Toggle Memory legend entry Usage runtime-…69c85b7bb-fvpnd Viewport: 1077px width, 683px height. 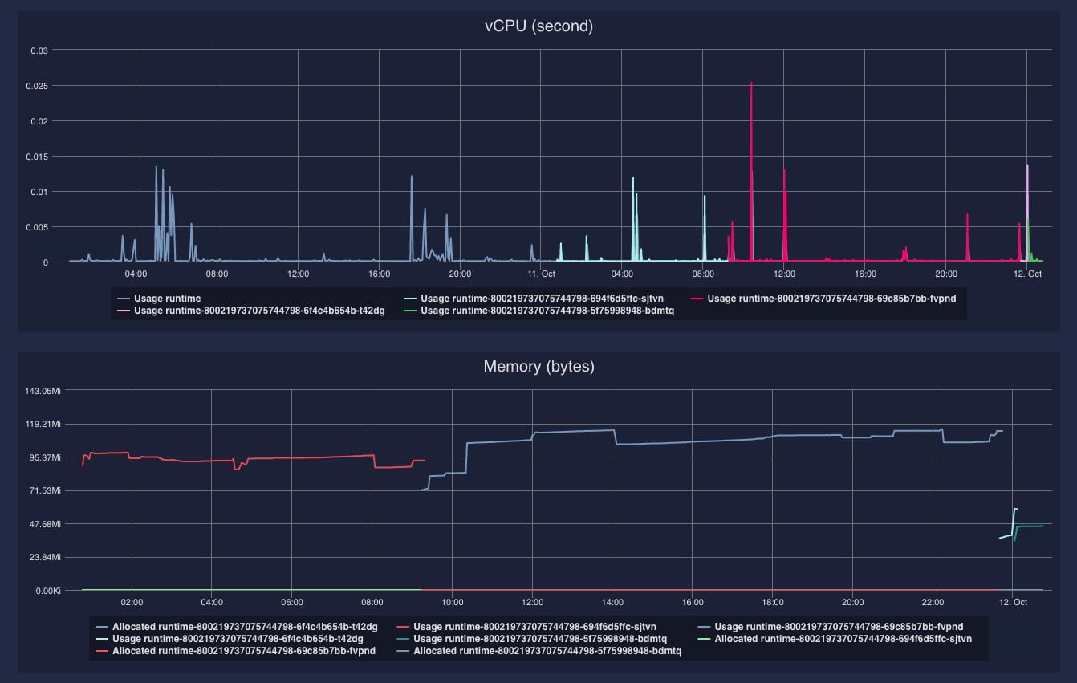(831, 627)
